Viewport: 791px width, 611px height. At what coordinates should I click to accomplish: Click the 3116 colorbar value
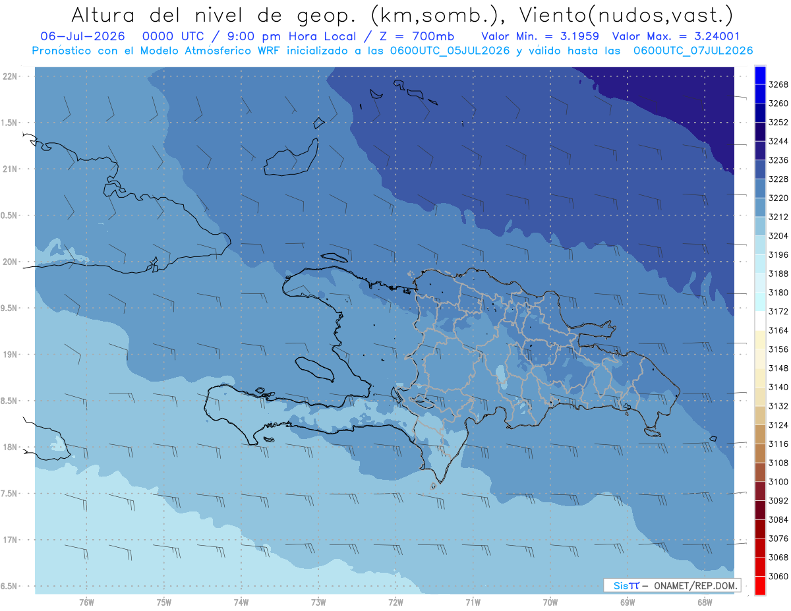click(779, 444)
